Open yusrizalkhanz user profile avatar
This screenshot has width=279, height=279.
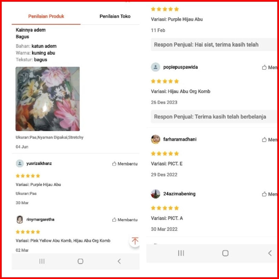(x=20, y=164)
